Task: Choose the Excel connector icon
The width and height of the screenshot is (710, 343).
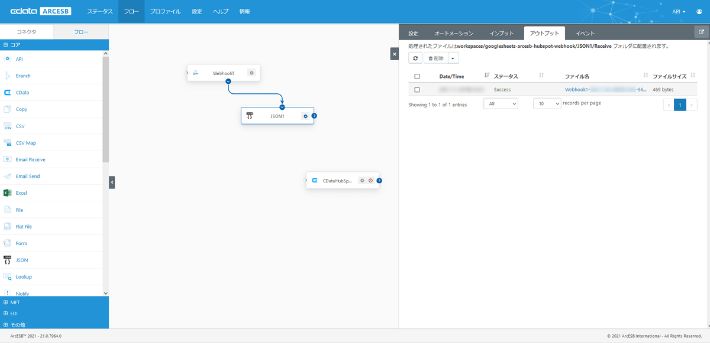Action: (x=8, y=193)
